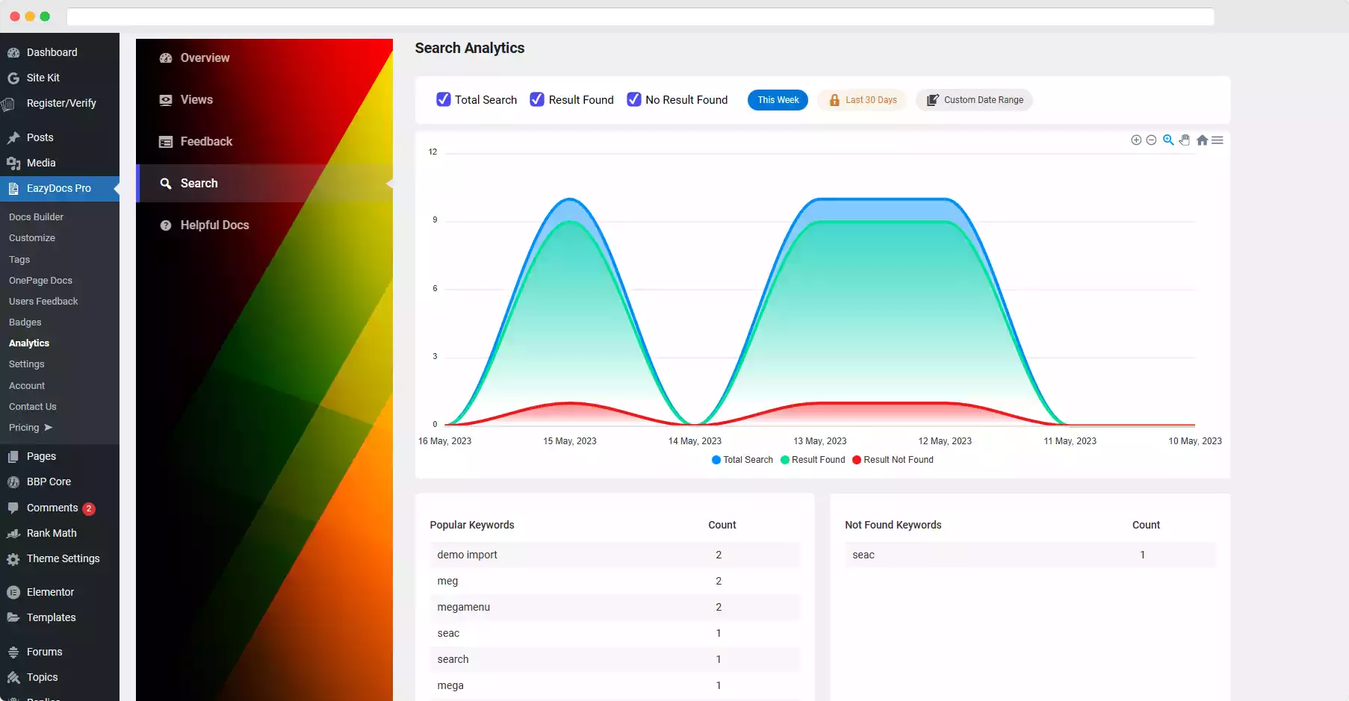Expand Comments to view two pending items
The height and width of the screenshot is (701, 1349).
tap(52, 508)
